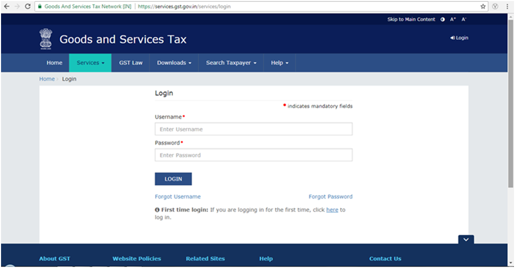Viewport: 515px width, 268px height.
Task: Reload the page with refresh icon
Action: 28,6
